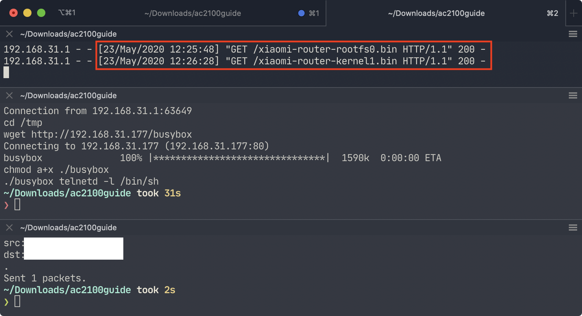Open the hamburger menu of the bottom pane
Image resolution: width=582 pixels, height=316 pixels.
click(x=573, y=227)
